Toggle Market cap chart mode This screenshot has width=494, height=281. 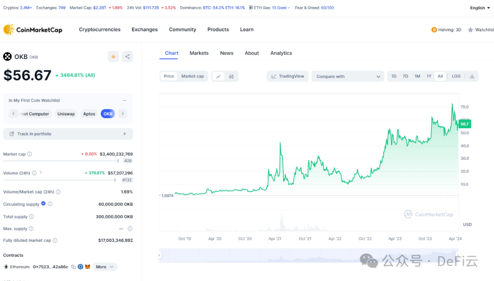[193, 76]
